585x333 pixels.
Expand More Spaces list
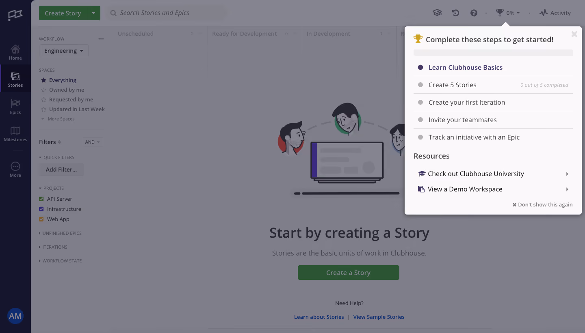(58, 119)
